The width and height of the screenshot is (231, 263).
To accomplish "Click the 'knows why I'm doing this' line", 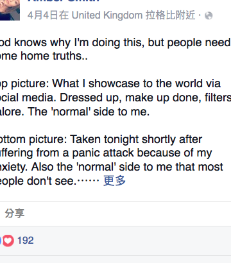I will (x=116, y=42).
